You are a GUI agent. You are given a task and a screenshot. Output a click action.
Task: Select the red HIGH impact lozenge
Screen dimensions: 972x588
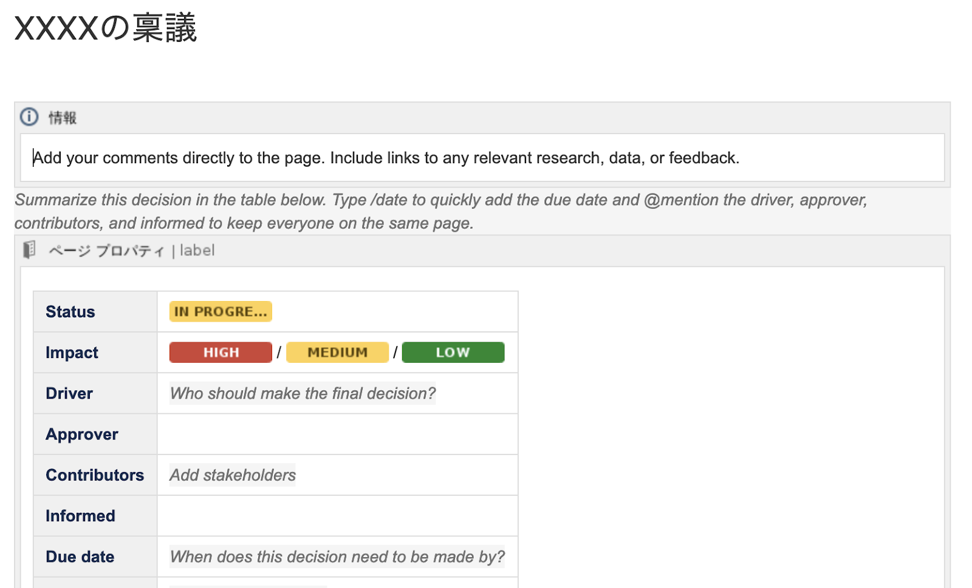pos(221,353)
